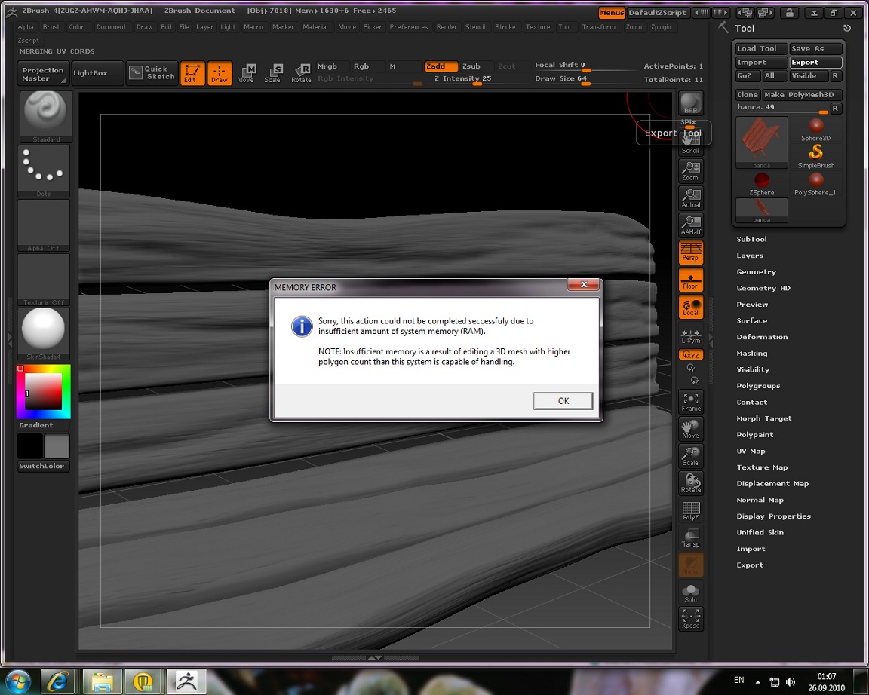Click the AAHalf icon

[690, 225]
